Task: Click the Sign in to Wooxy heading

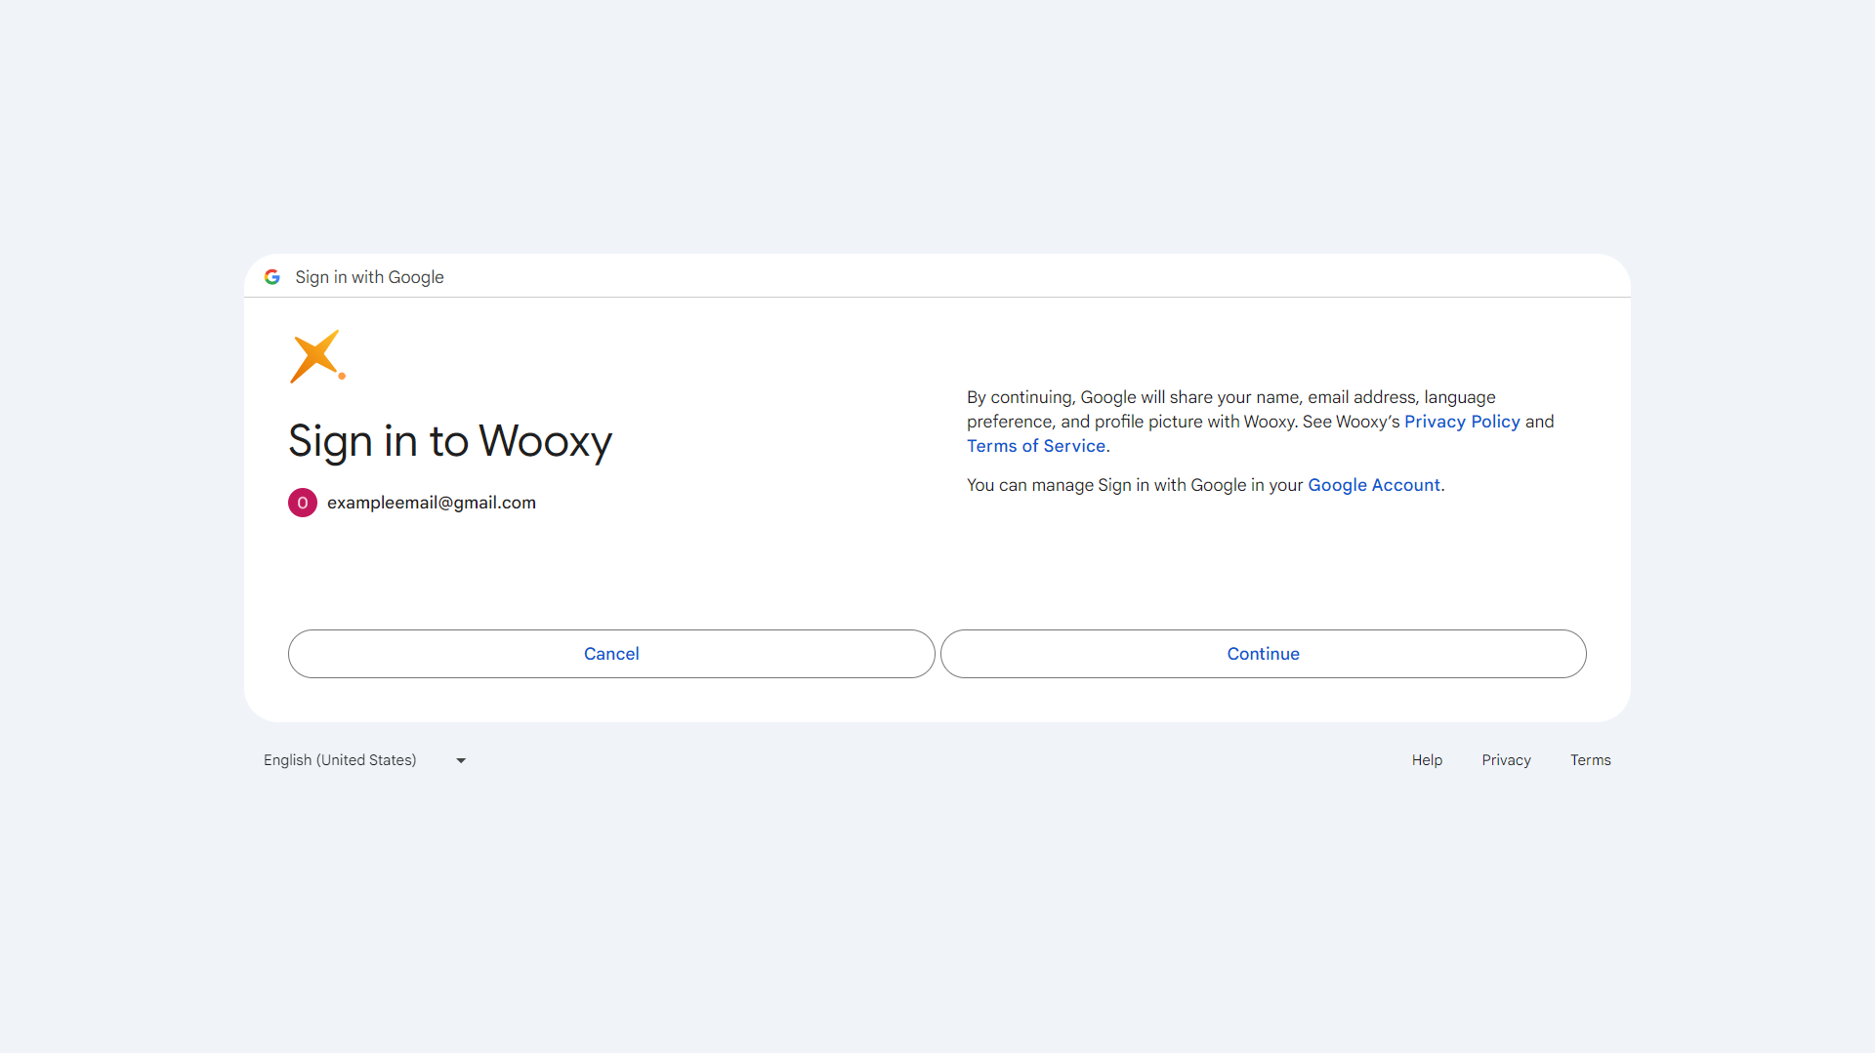Action: tap(449, 442)
